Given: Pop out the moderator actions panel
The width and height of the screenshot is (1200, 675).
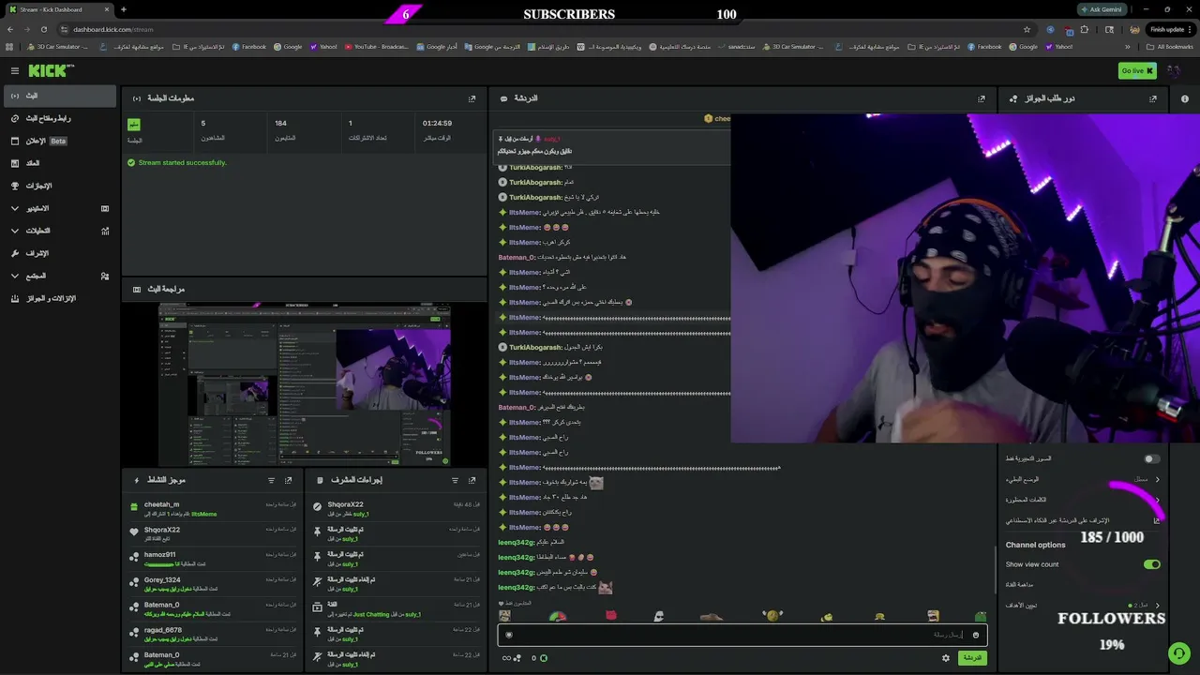Looking at the screenshot, I should coord(472,480).
